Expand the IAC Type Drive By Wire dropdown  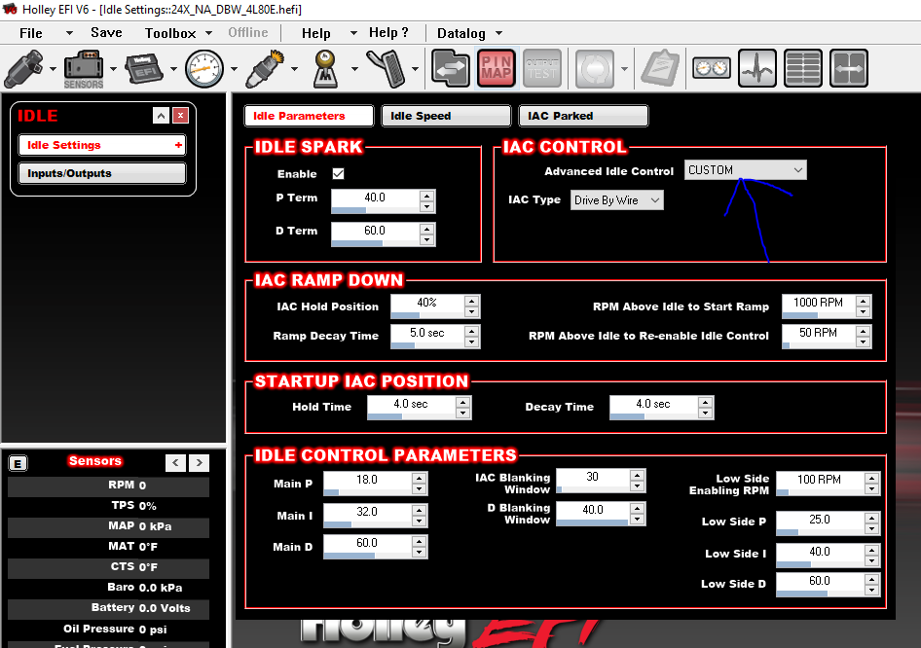coord(616,200)
